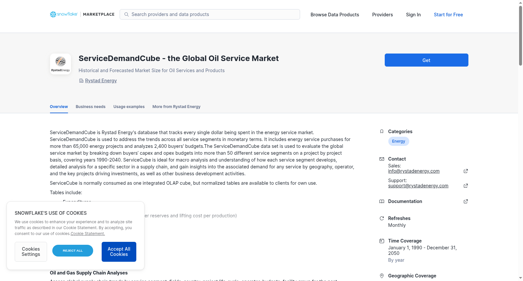The width and height of the screenshot is (523, 281).
Task: Open the Documentation link
Action: (405, 201)
